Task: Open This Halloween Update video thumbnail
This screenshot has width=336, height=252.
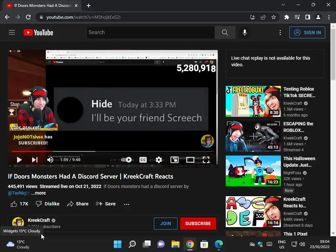Action: 253,171
